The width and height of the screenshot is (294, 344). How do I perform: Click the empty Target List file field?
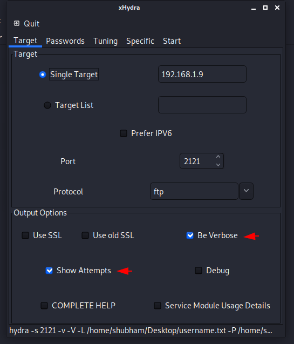(202, 105)
